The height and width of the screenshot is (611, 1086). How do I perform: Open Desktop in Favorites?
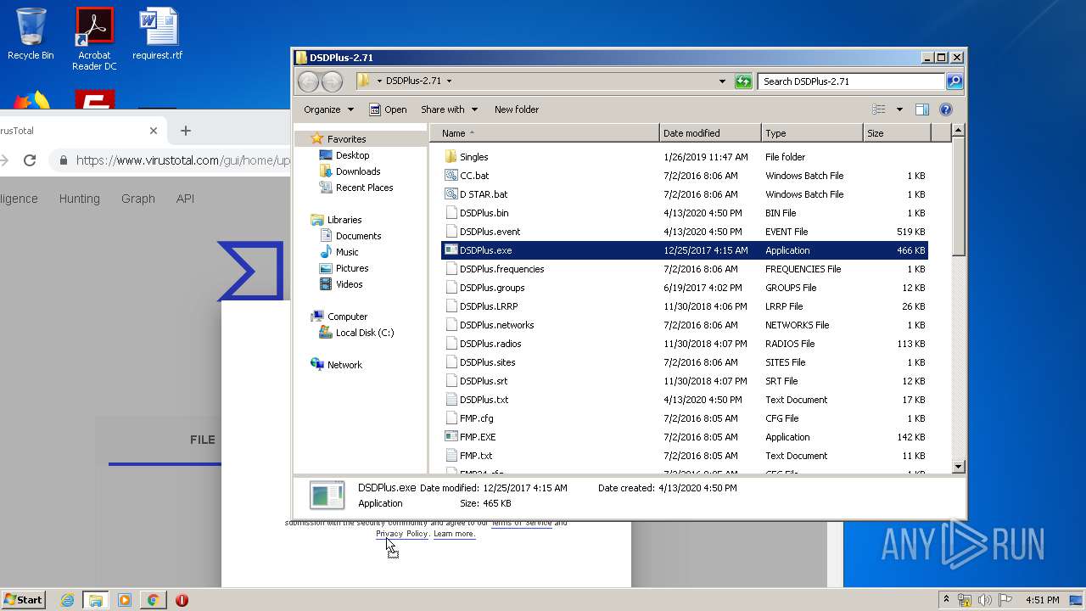click(352, 155)
